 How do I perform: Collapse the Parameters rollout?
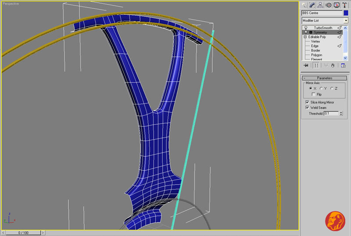click(324, 78)
